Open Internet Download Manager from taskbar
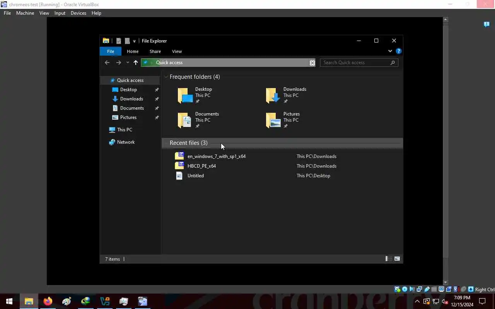This screenshot has height=309, width=495. [85, 301]
